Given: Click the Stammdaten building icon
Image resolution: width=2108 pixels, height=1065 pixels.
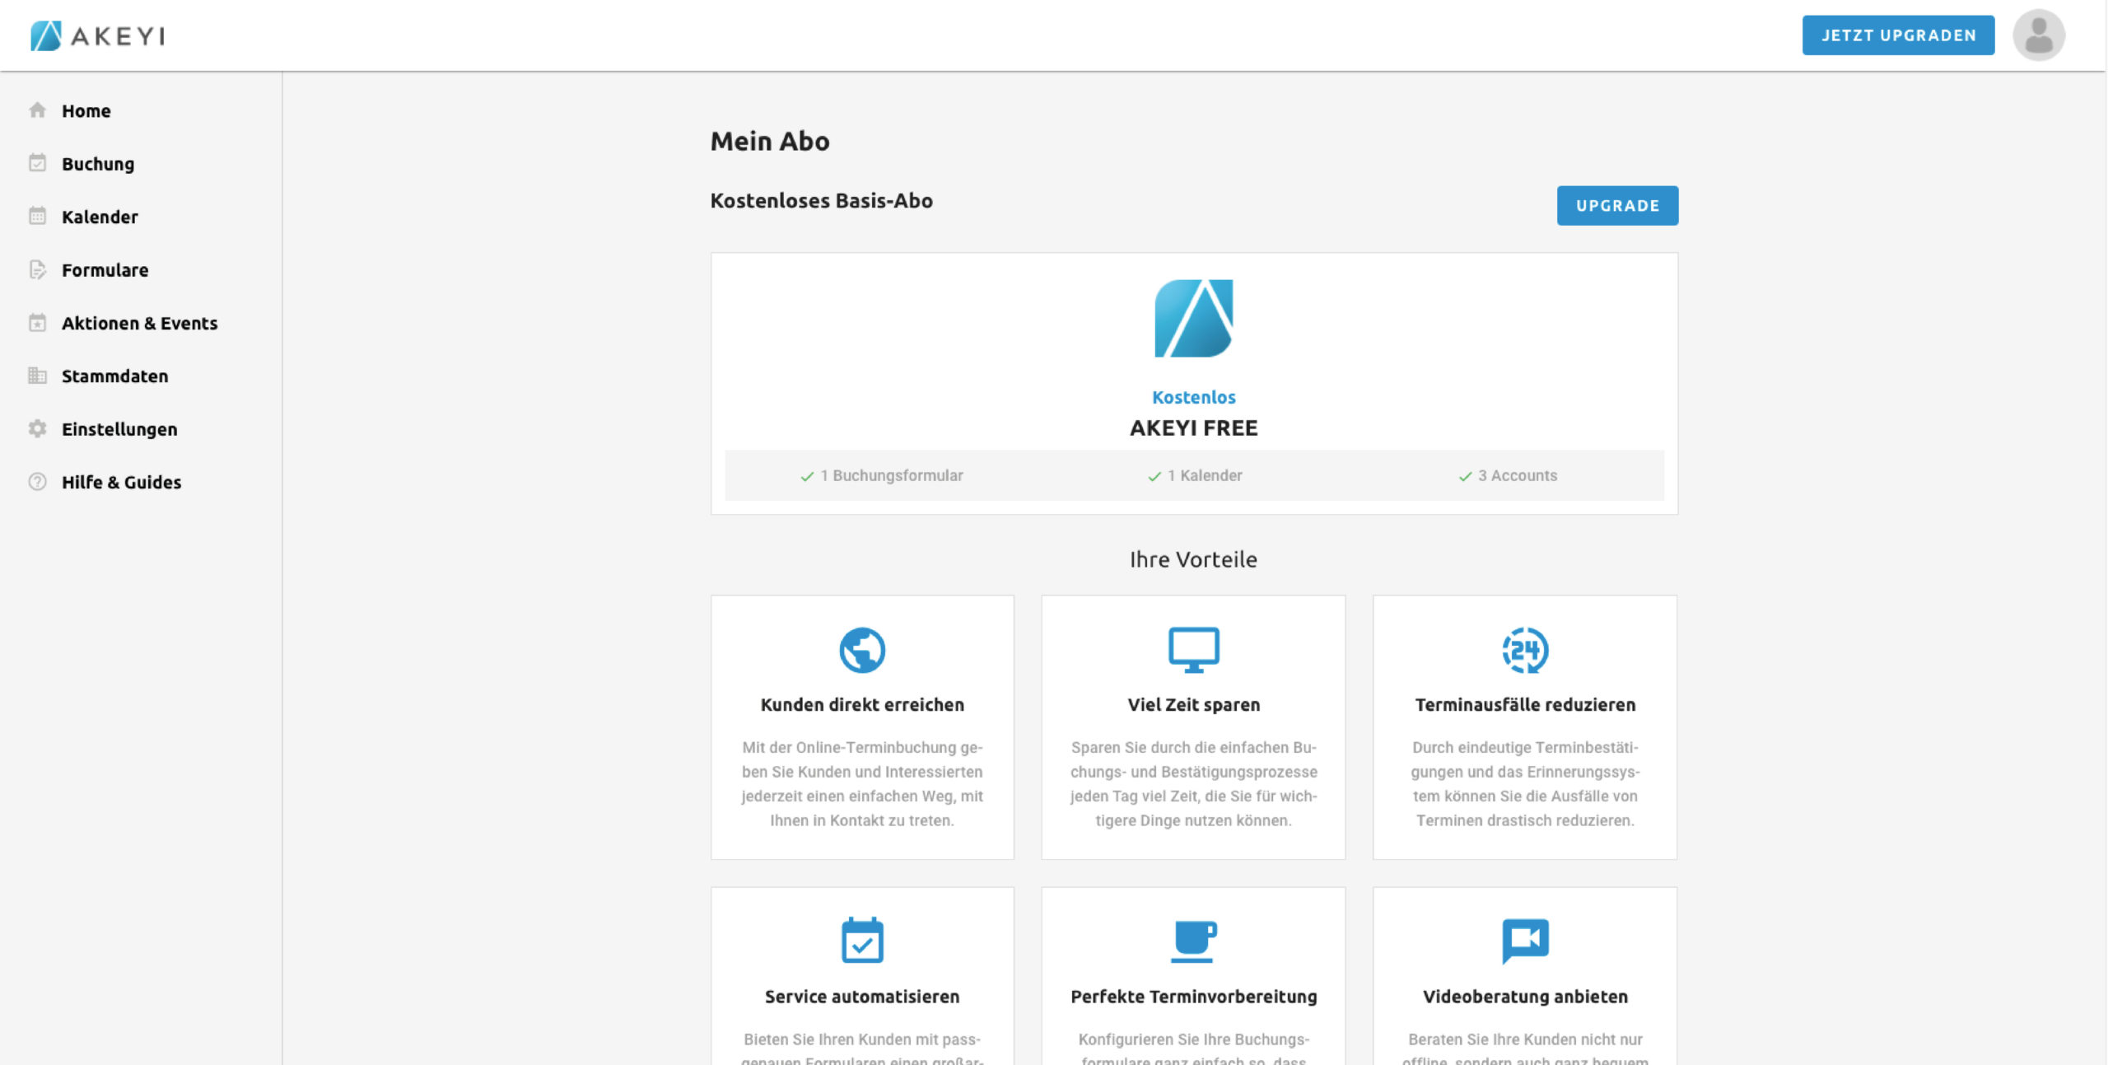Looking at the screenshot, I should coord(37,376).
